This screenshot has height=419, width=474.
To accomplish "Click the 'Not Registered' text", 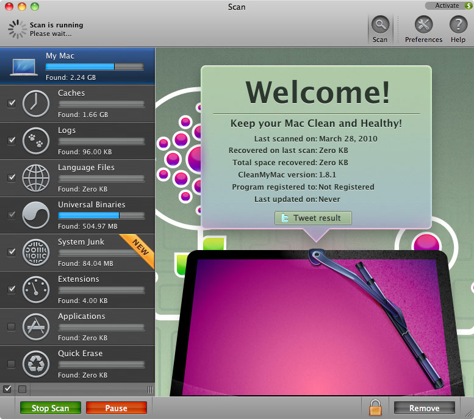I will tap(347, 187).
